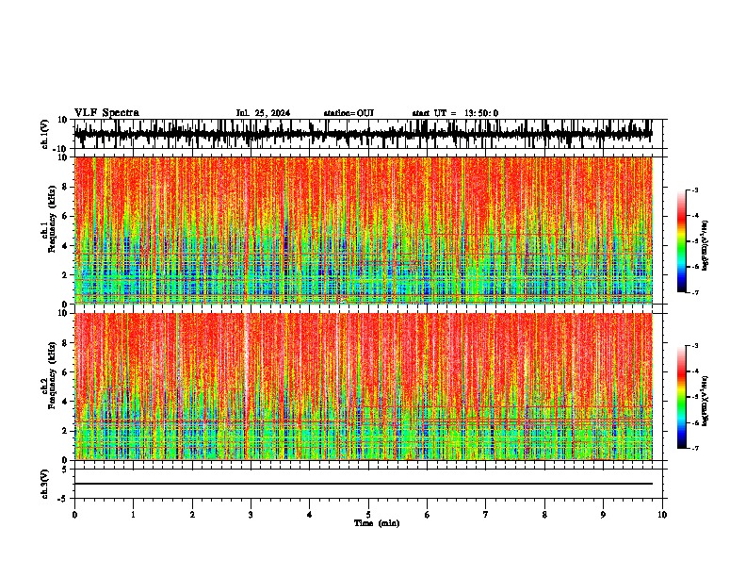The image size is (746, 577).
Task: Click the "2" tick on the time axis
Action: coord(192,515)
